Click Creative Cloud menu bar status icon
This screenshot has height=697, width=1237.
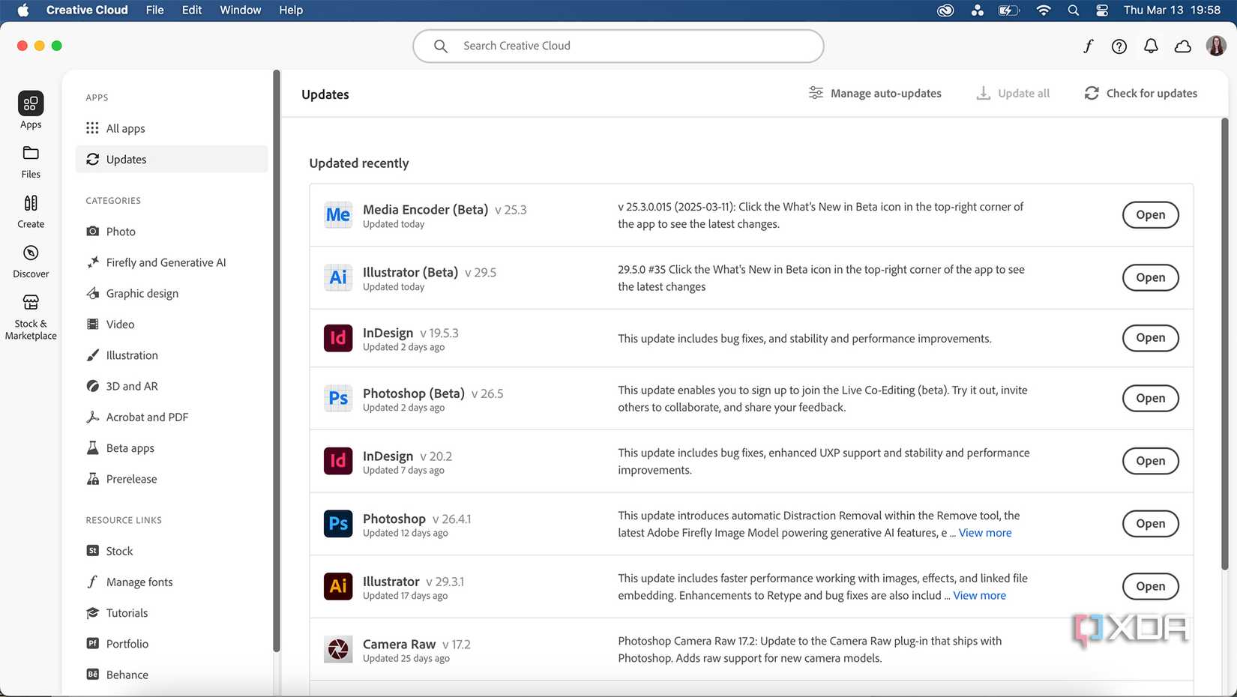(x=945, y=10)
